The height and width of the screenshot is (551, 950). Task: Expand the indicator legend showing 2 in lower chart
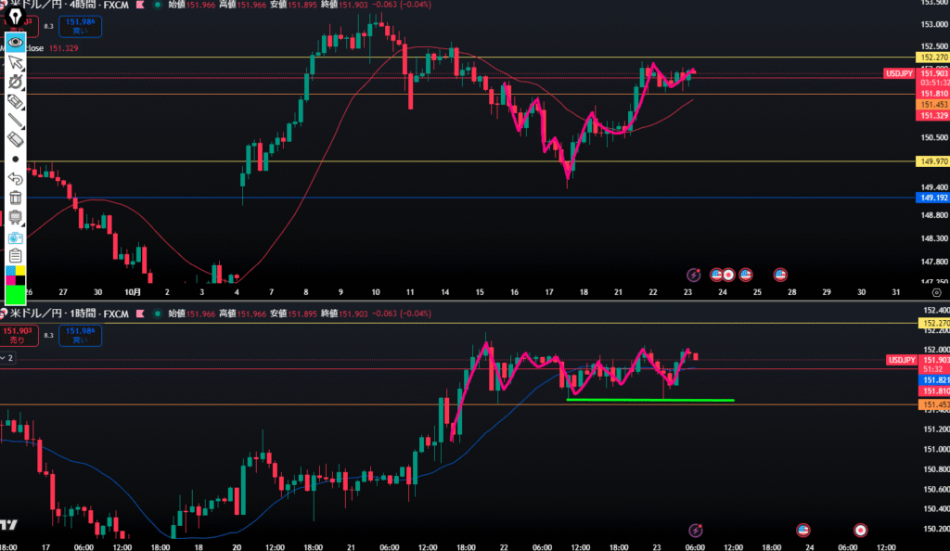9,356
